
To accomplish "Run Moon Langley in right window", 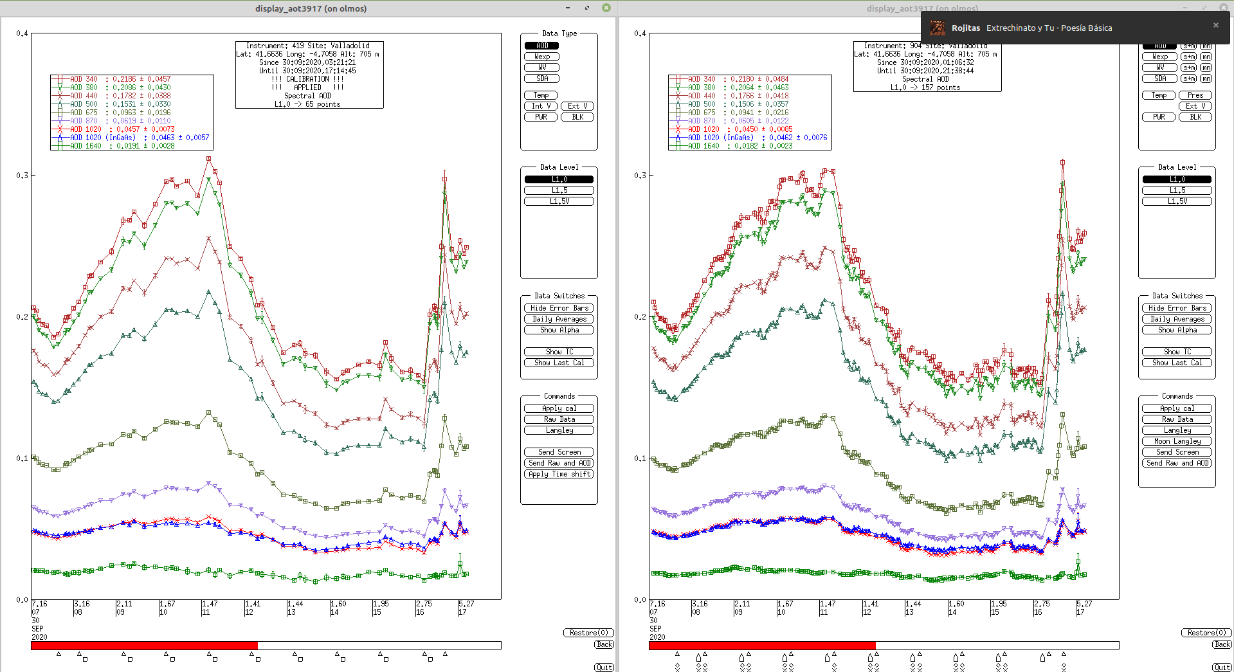I will click(x=1177, y=441).
